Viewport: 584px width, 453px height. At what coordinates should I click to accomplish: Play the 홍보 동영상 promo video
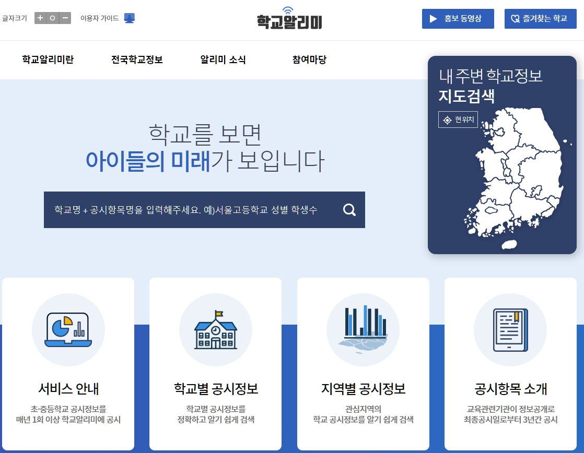458,19
